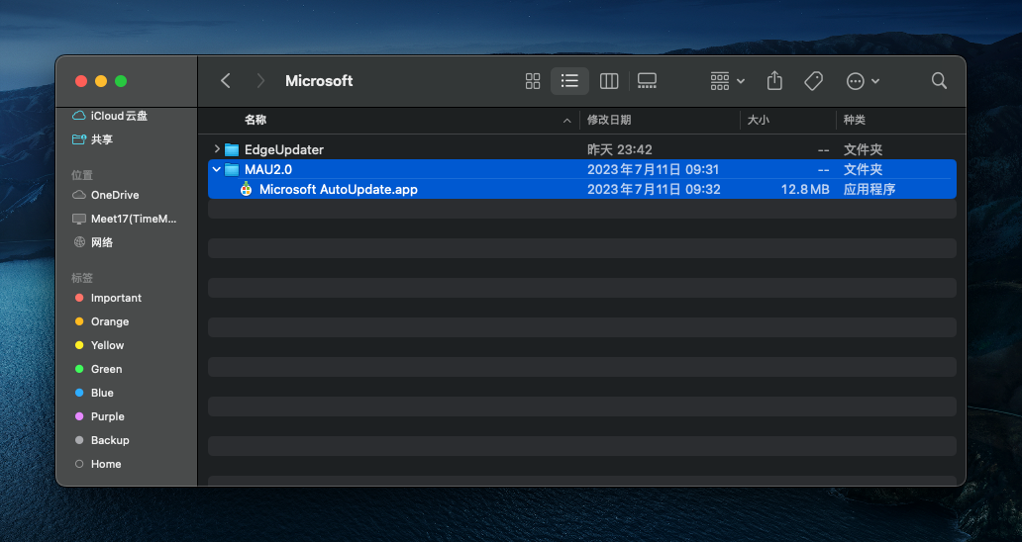This screenshot has width=1022, height=542.
Task: Filter by the Important tag
Action: pos(116,298)
